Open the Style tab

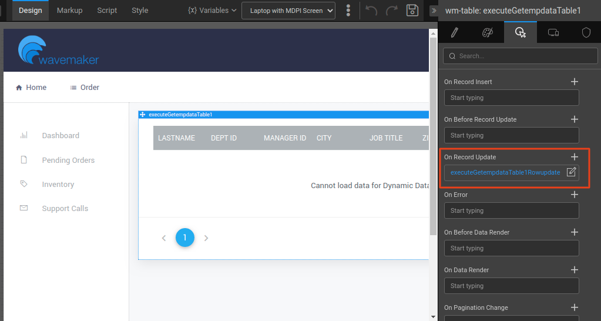tap(140, 11)
